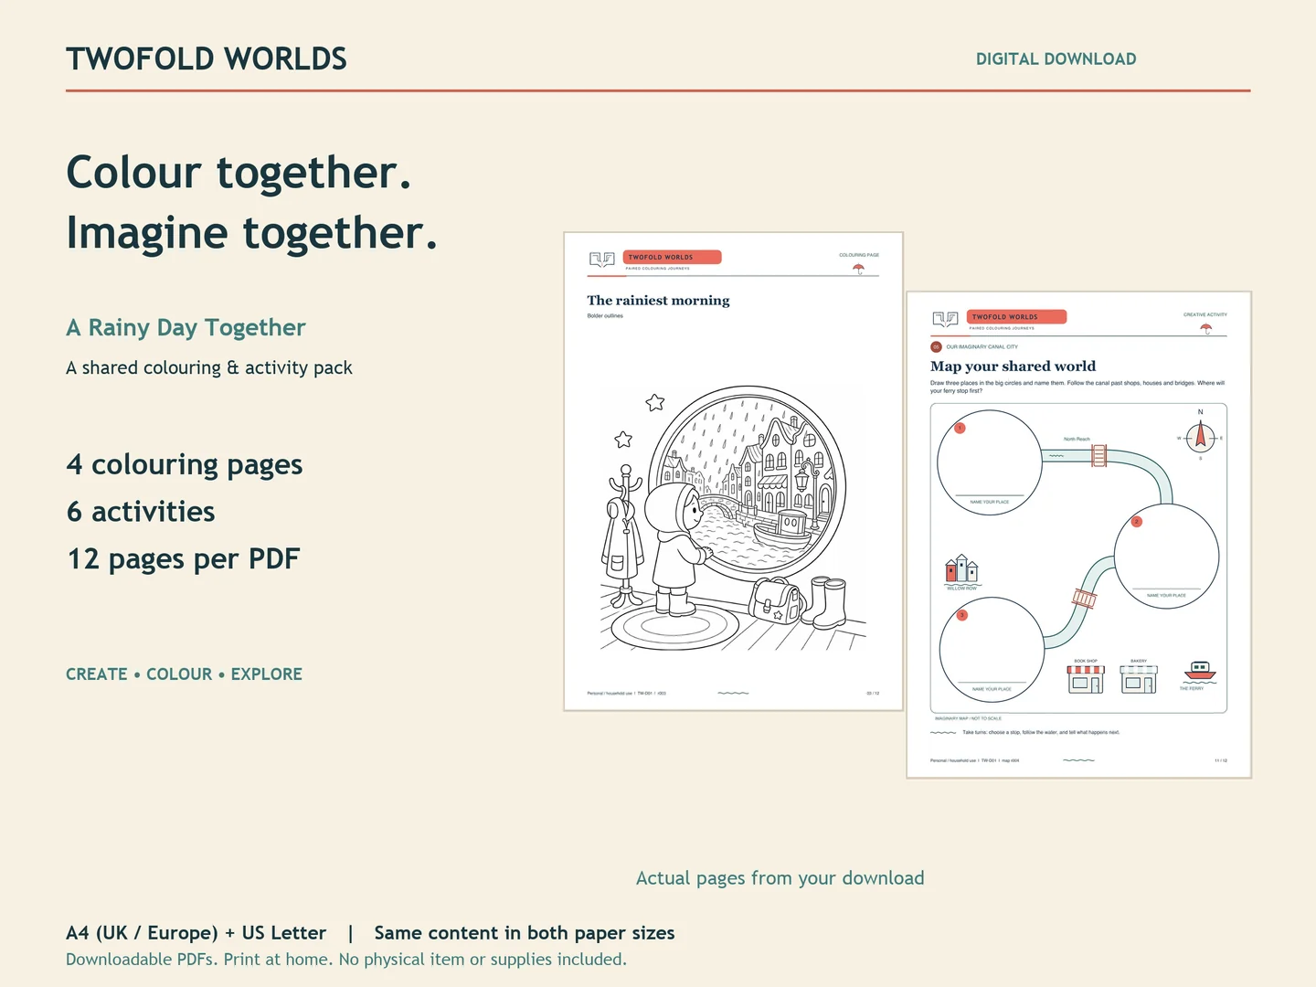Click the 05 activity number badge
This screenshot has height=987, width=1316.
[936, 347]
